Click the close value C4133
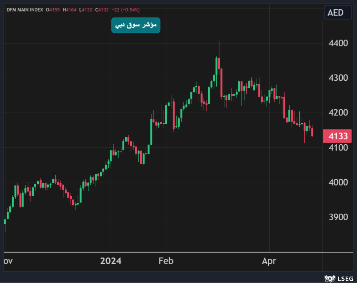The image size is (357, 283). click(x=101, y=10)
